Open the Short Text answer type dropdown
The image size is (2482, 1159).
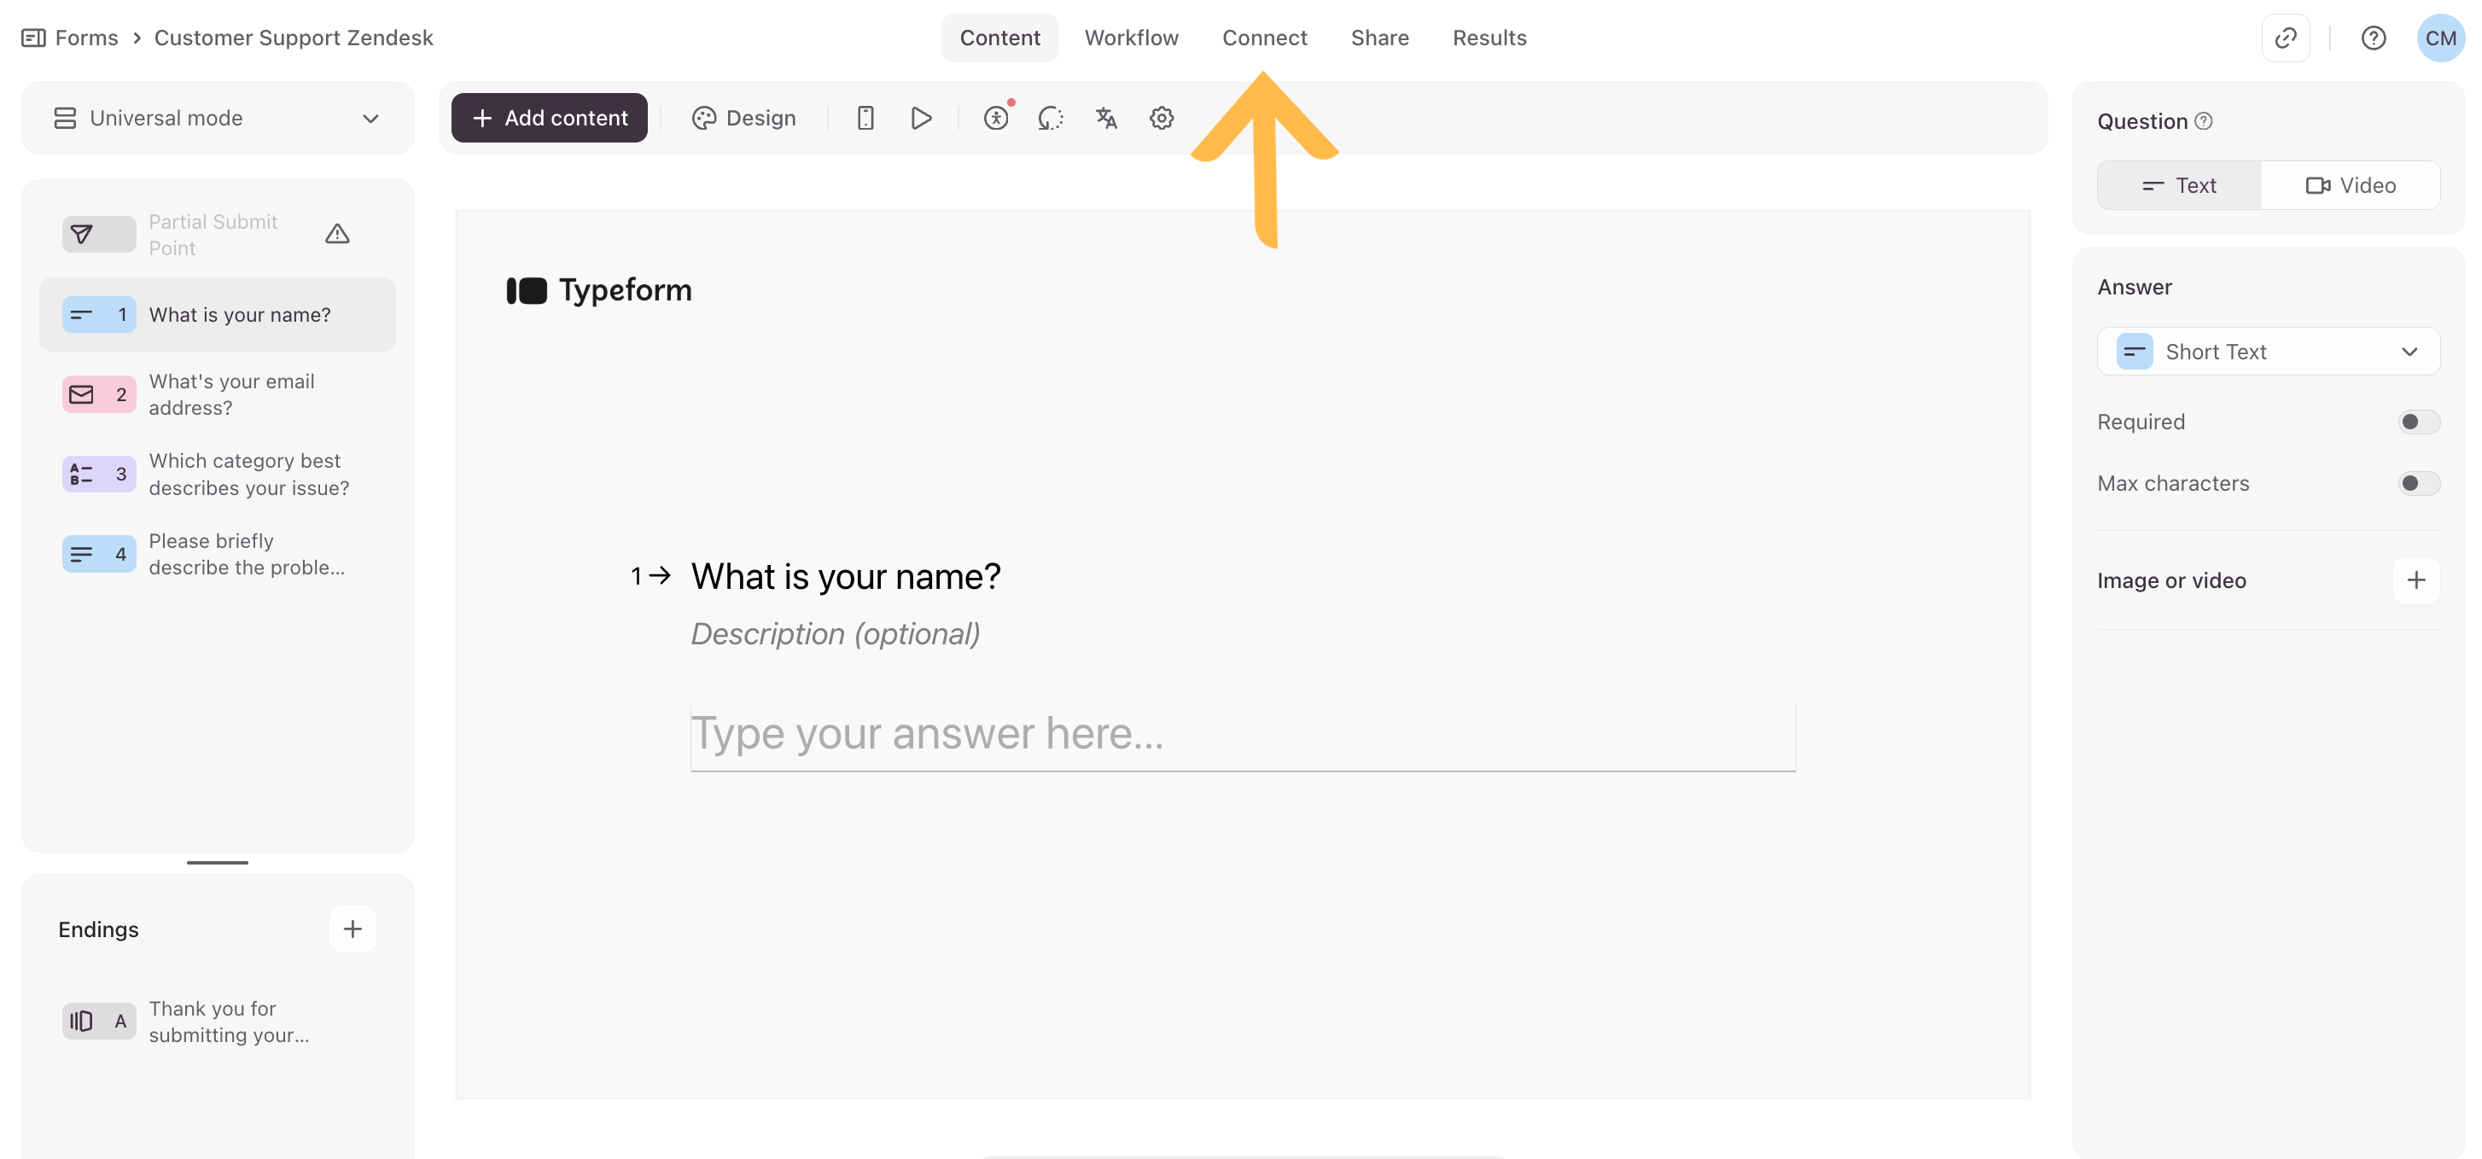(2267, 352)
